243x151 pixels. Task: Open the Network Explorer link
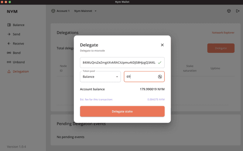click(223, 33)
